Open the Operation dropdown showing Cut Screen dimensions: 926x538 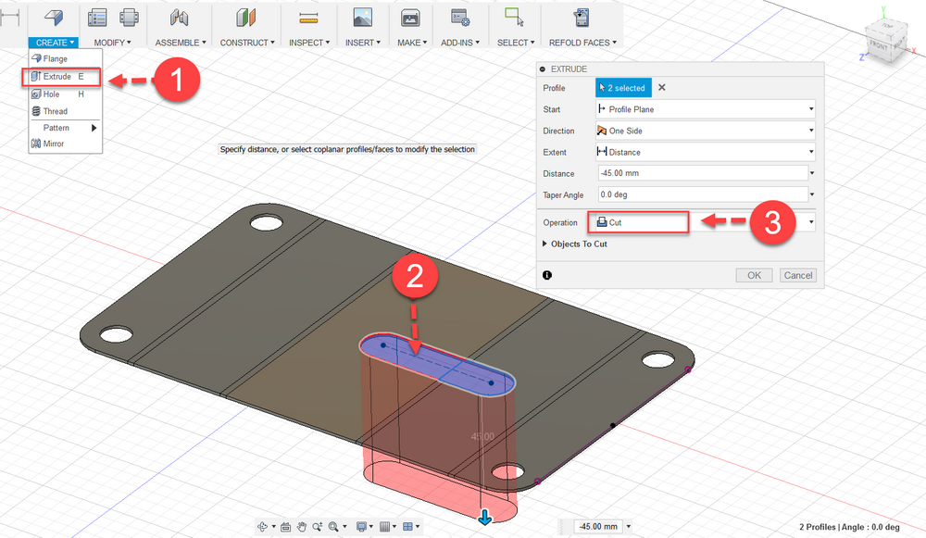click(x=639, y=222)
